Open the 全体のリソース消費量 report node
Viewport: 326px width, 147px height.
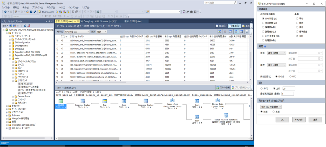click(x=30, y=87)
